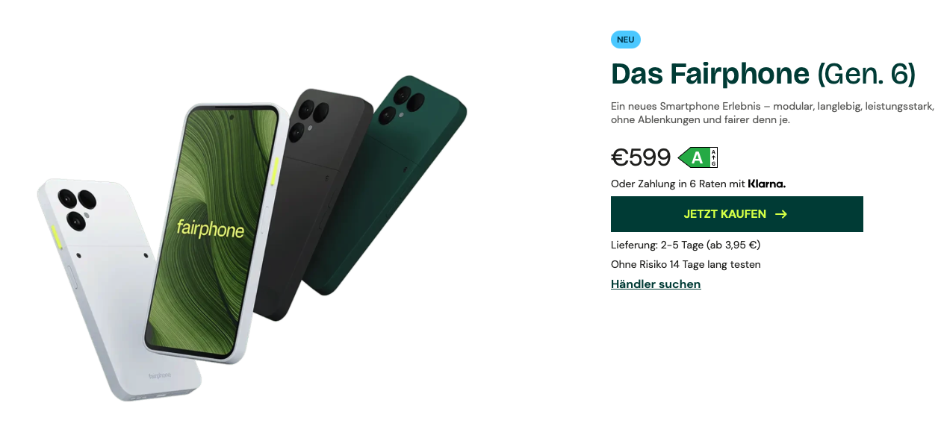
Task: Click the €599 price
Action: click(641, 157)
